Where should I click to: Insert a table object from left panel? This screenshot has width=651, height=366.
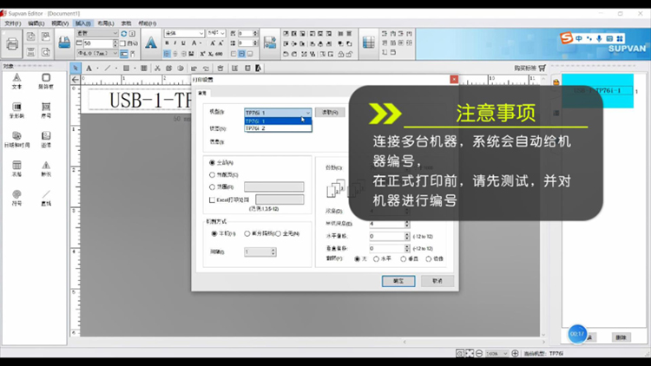click(16, 167)
